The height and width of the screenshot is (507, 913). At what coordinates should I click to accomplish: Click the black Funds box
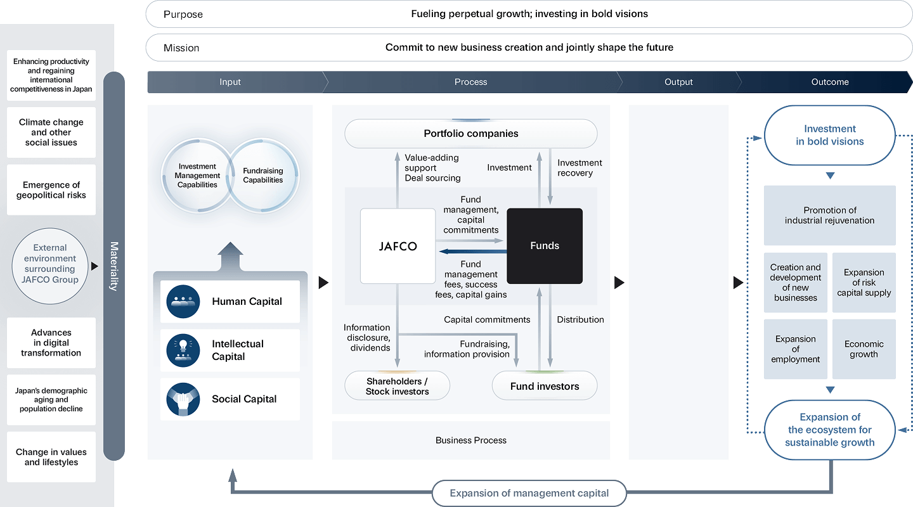point(545,246)
